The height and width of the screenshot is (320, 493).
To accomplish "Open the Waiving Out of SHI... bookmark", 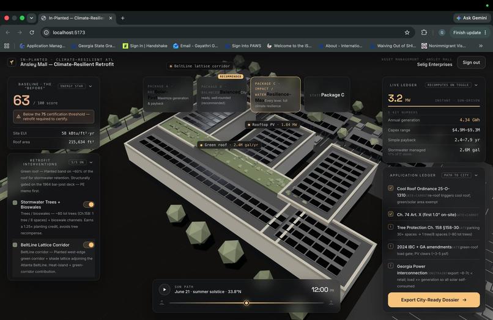I will [393, 46].
